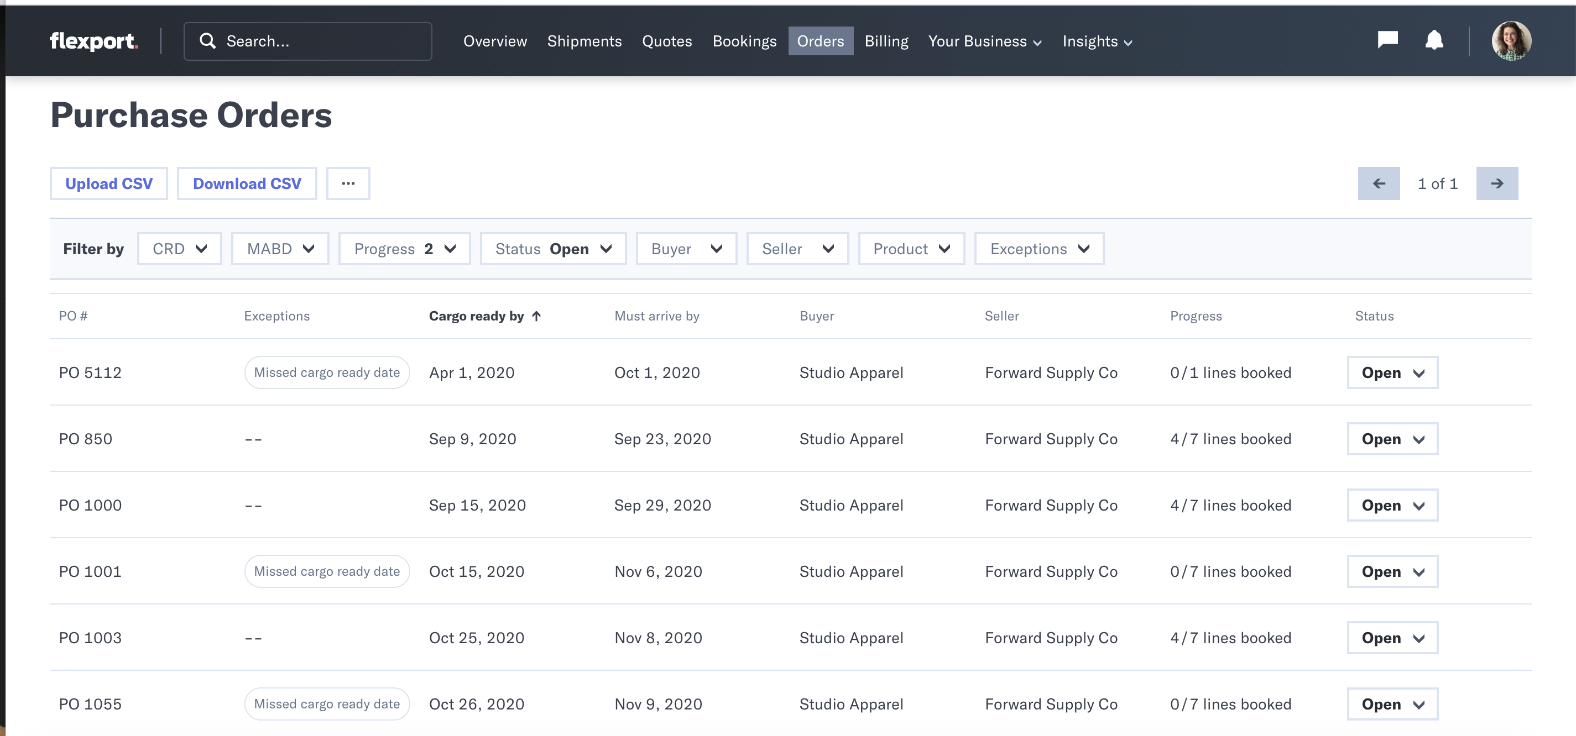Open the PO 1001 order row
The image size is (1576, 736).
click(91, 571)
